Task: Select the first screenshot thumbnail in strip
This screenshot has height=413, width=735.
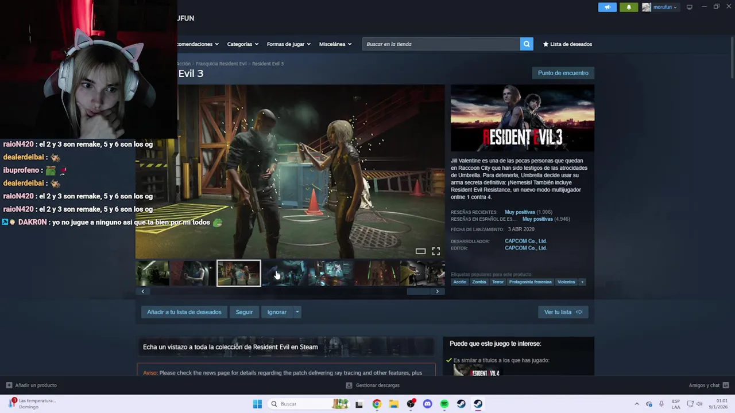Action: click(x=152, y=273)
